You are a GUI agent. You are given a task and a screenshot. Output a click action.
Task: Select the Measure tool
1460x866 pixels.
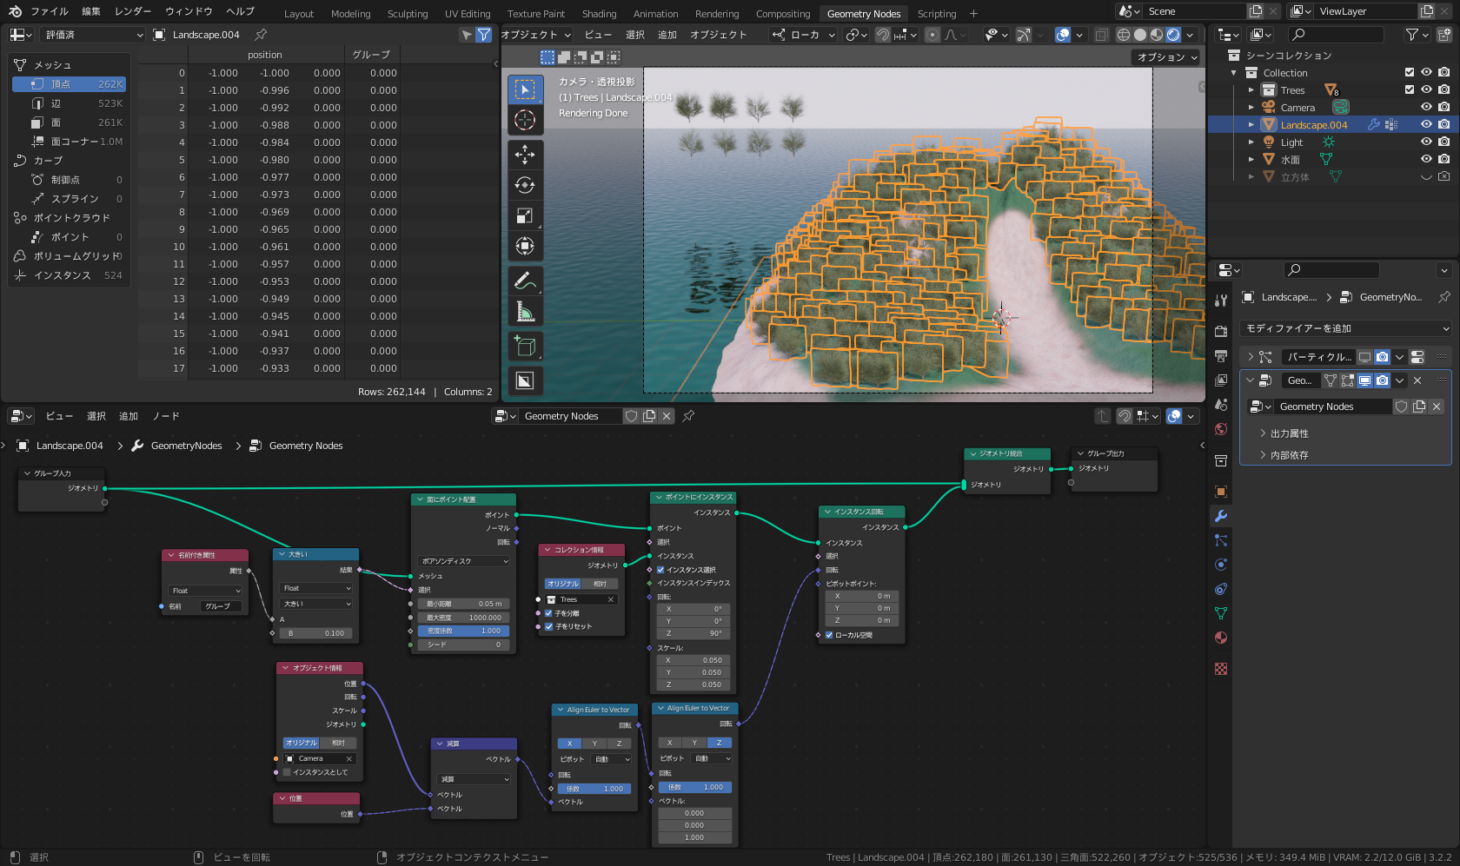(526, 310)
